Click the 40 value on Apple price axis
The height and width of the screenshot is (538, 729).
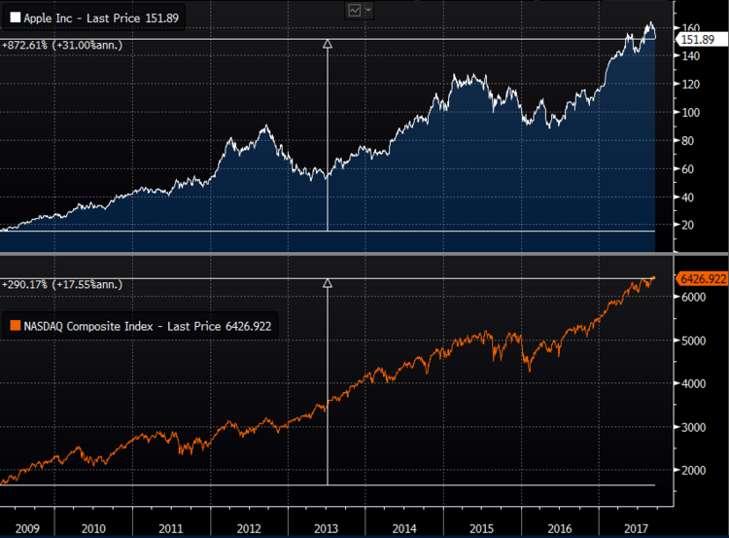point(687,197)
